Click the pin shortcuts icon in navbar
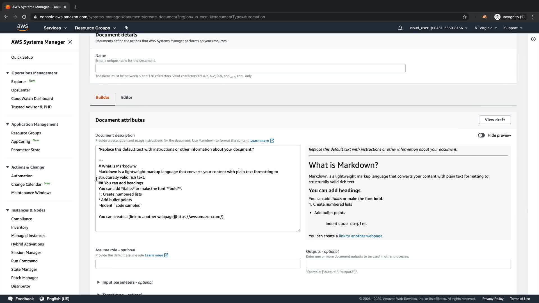 126,28
